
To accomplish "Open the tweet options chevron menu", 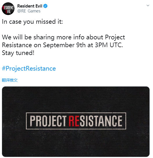I will click(148, 5).
